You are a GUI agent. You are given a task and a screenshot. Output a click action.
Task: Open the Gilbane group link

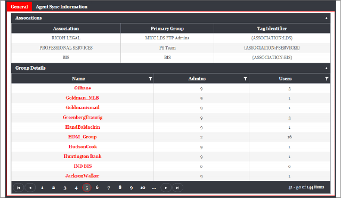(83, 88)
